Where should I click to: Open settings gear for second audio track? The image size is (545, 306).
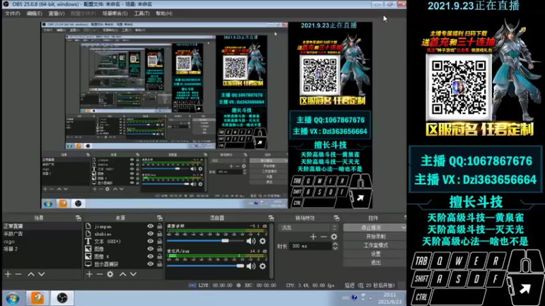(x=262, y=266)
